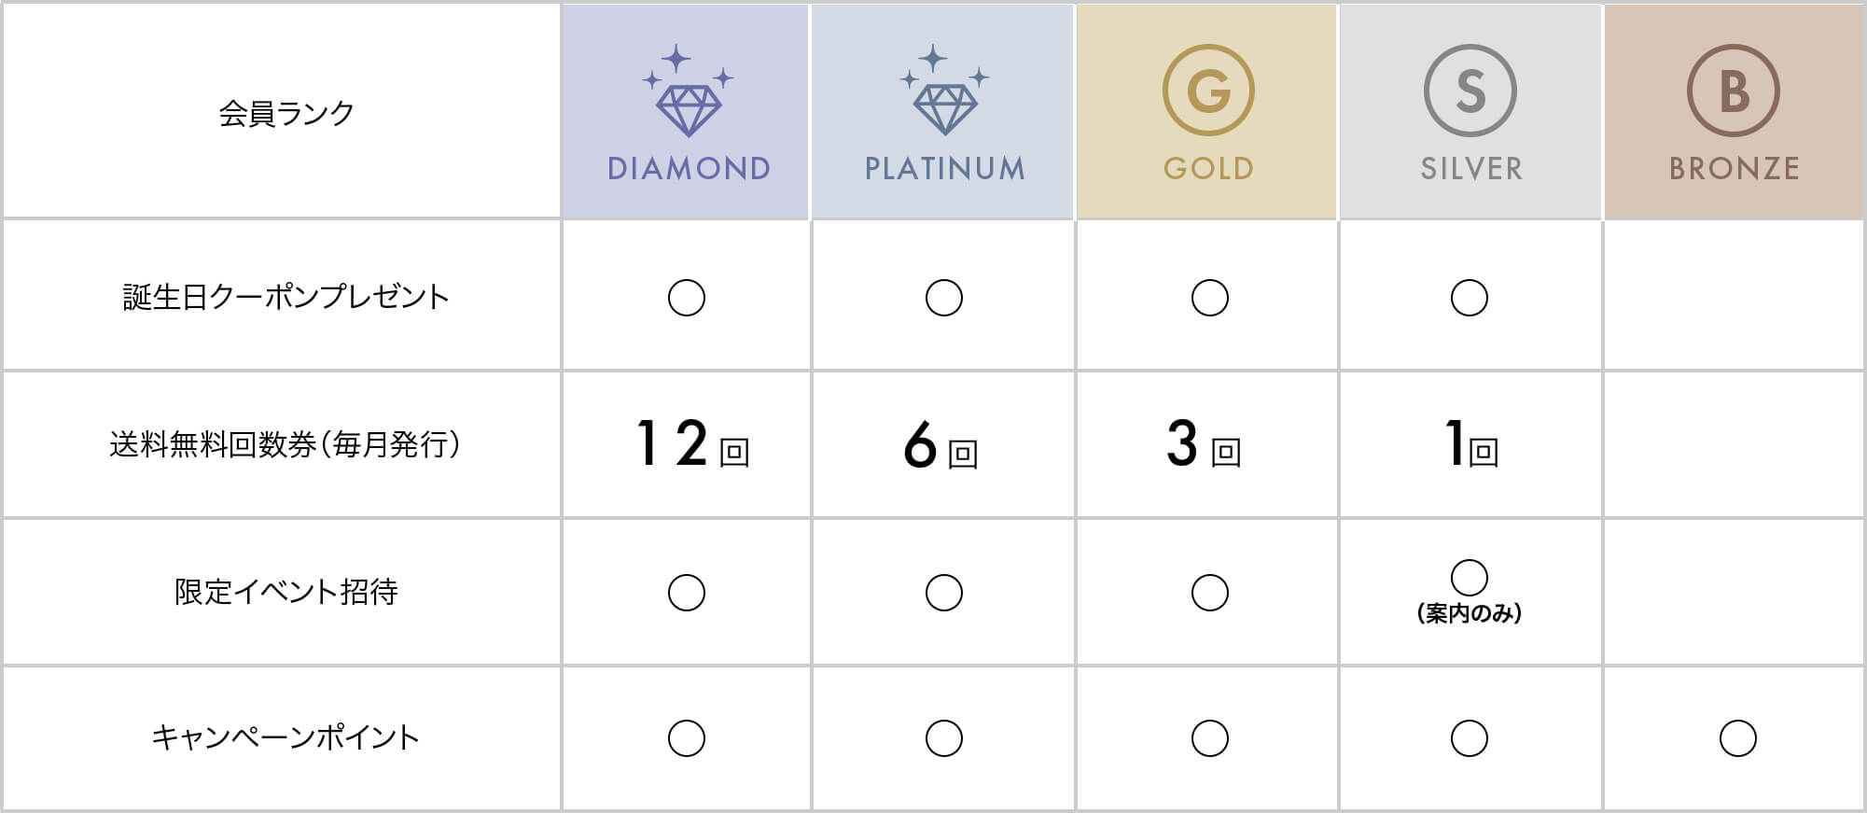Click the 限定イベント招待 row label
Screen dimensions: 1867x813
(x=286, y=592)
